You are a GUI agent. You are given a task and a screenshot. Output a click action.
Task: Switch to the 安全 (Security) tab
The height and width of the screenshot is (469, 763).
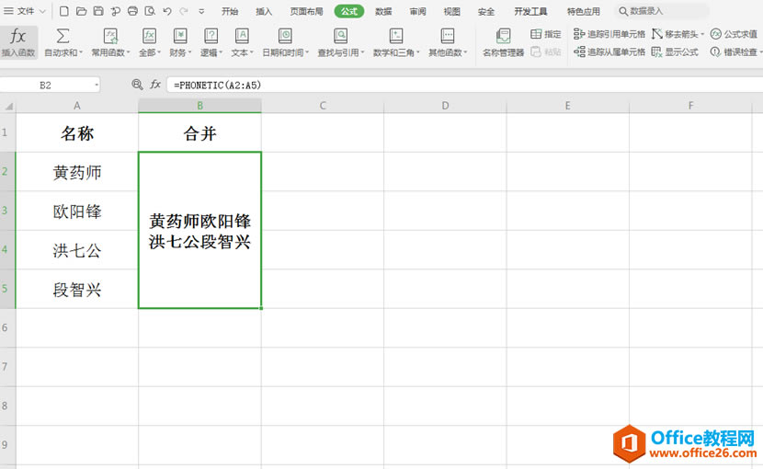(x=485, y=12)
